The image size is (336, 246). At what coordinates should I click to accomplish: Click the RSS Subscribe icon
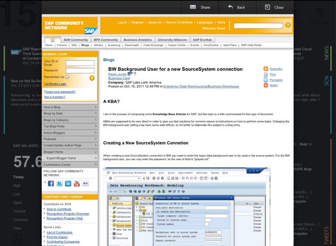point(266,69)
